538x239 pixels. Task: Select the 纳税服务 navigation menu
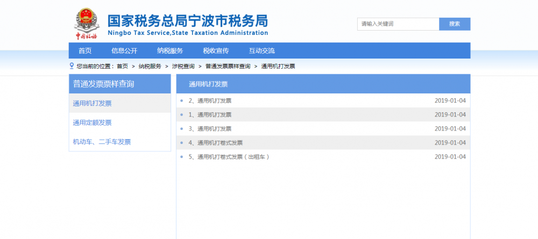click(x=170, y=51)
